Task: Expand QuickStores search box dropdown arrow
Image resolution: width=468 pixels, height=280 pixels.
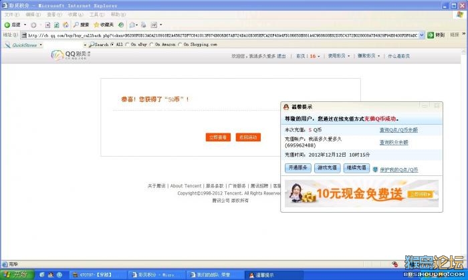Action: point(85,45)
